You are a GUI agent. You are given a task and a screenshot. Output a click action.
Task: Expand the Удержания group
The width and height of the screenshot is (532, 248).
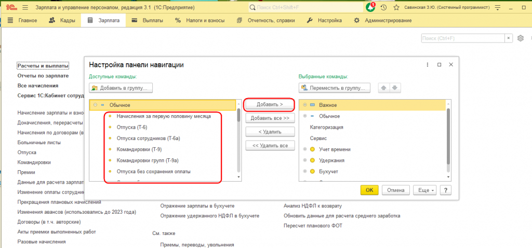pos(304,161)
